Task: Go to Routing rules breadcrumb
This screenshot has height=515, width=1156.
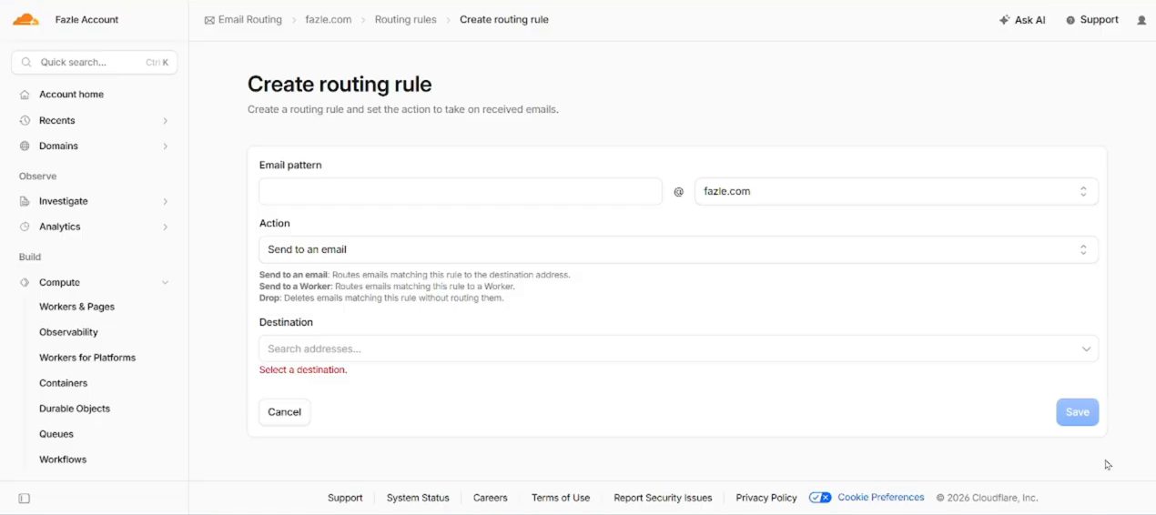Action: [x=405, y=19]
